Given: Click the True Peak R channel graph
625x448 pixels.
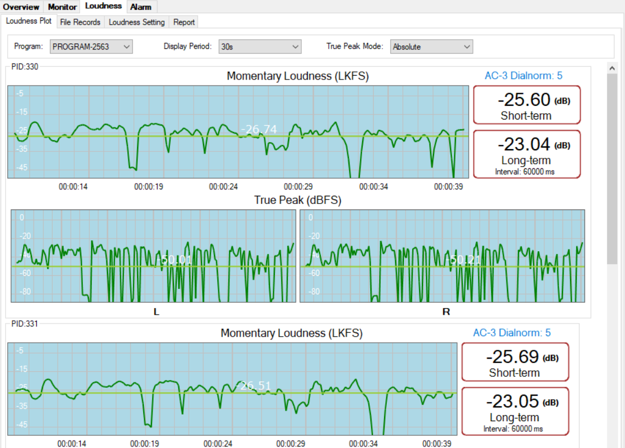Looking at the screenshot, I should tap(442, 256).
